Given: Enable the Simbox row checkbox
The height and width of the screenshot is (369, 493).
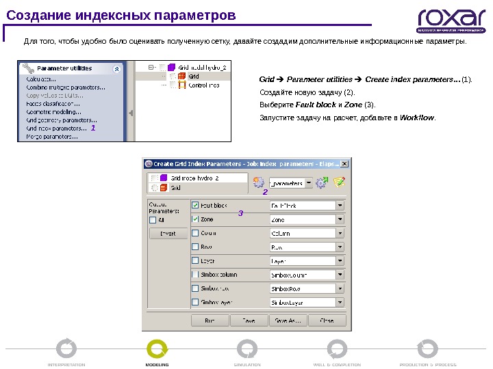Looking at the screenshot, I should click(x=195, y=288).
